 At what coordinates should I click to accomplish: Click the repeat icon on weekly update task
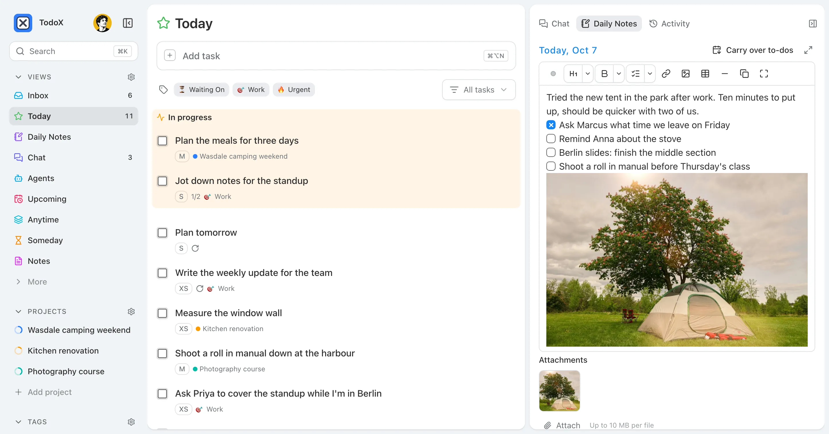(199, 289)
